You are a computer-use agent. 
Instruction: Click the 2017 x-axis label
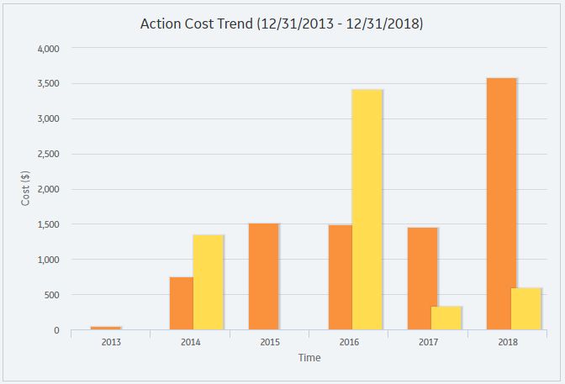pos(429,342)
